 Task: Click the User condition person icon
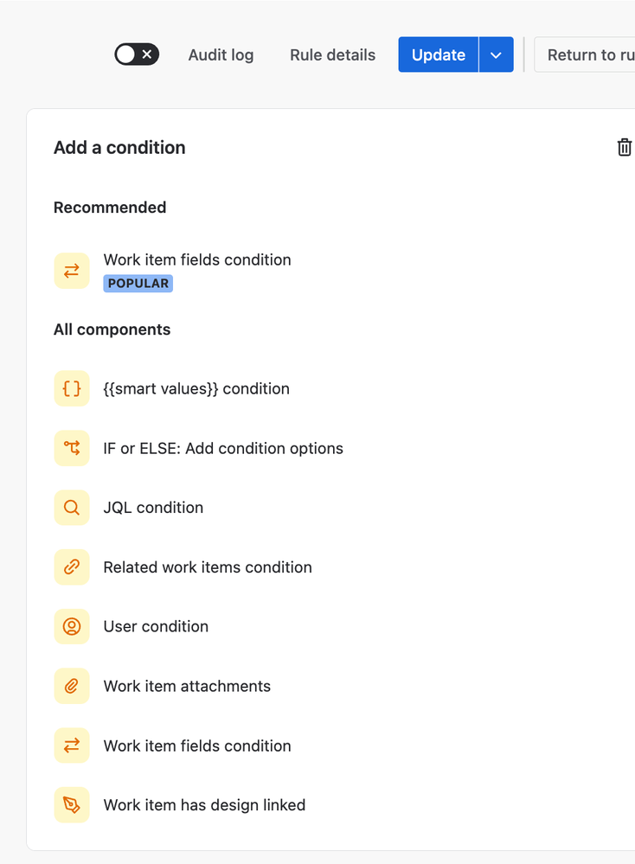(x=72, y=626)
